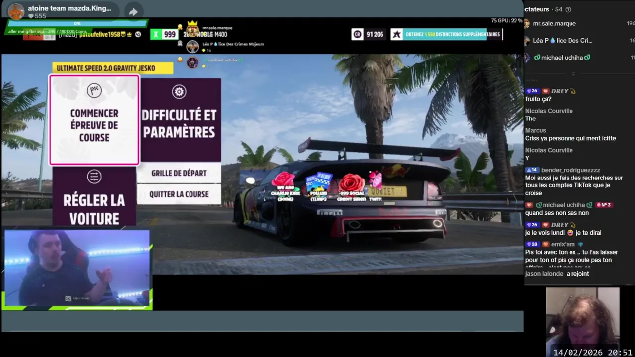Image resolution: width=635 pixels, height=357 pixels.
Task: Choose Quitter la Course
Action: tap(179, 194)
